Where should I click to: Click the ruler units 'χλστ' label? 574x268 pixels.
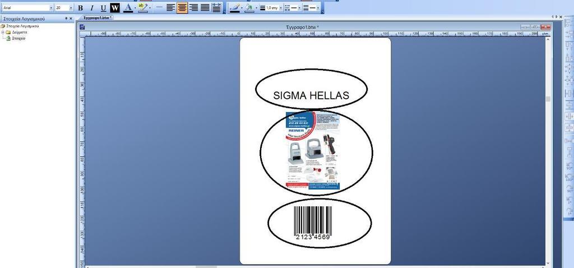click(x=545, y=34)
